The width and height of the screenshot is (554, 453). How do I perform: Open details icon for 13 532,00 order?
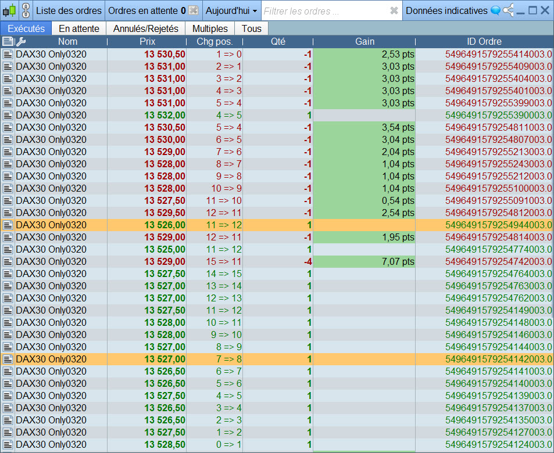(8, 115)
